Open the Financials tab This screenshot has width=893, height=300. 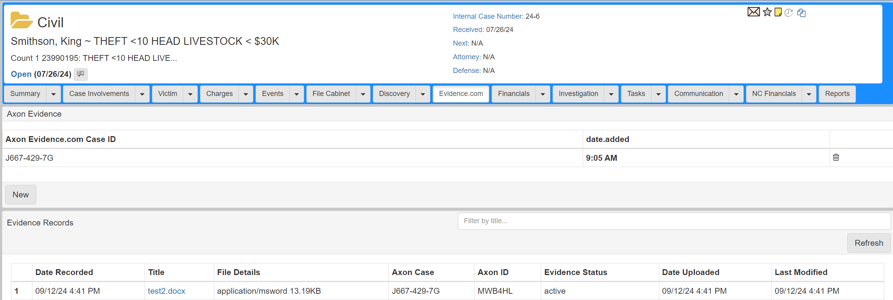(514, 94)
